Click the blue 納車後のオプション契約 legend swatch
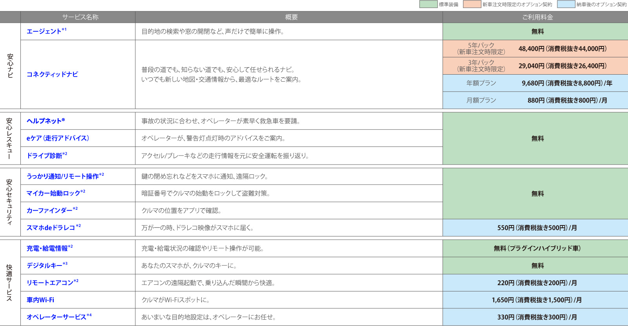This screenshot has height=326, width=628. tap(566, 4)
